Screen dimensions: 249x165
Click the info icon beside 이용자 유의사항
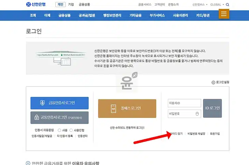pos(28,163)
